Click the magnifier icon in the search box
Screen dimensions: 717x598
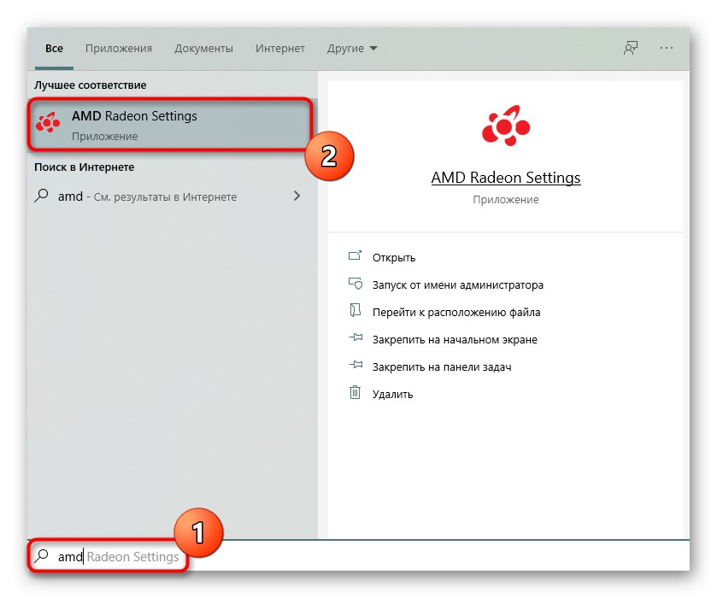[x=41, y=556]
